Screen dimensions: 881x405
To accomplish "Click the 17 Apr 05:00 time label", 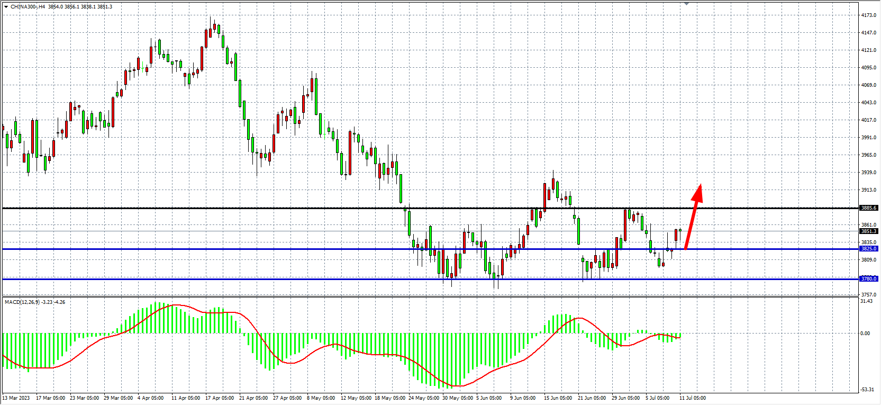I will [x=219, y=398].
